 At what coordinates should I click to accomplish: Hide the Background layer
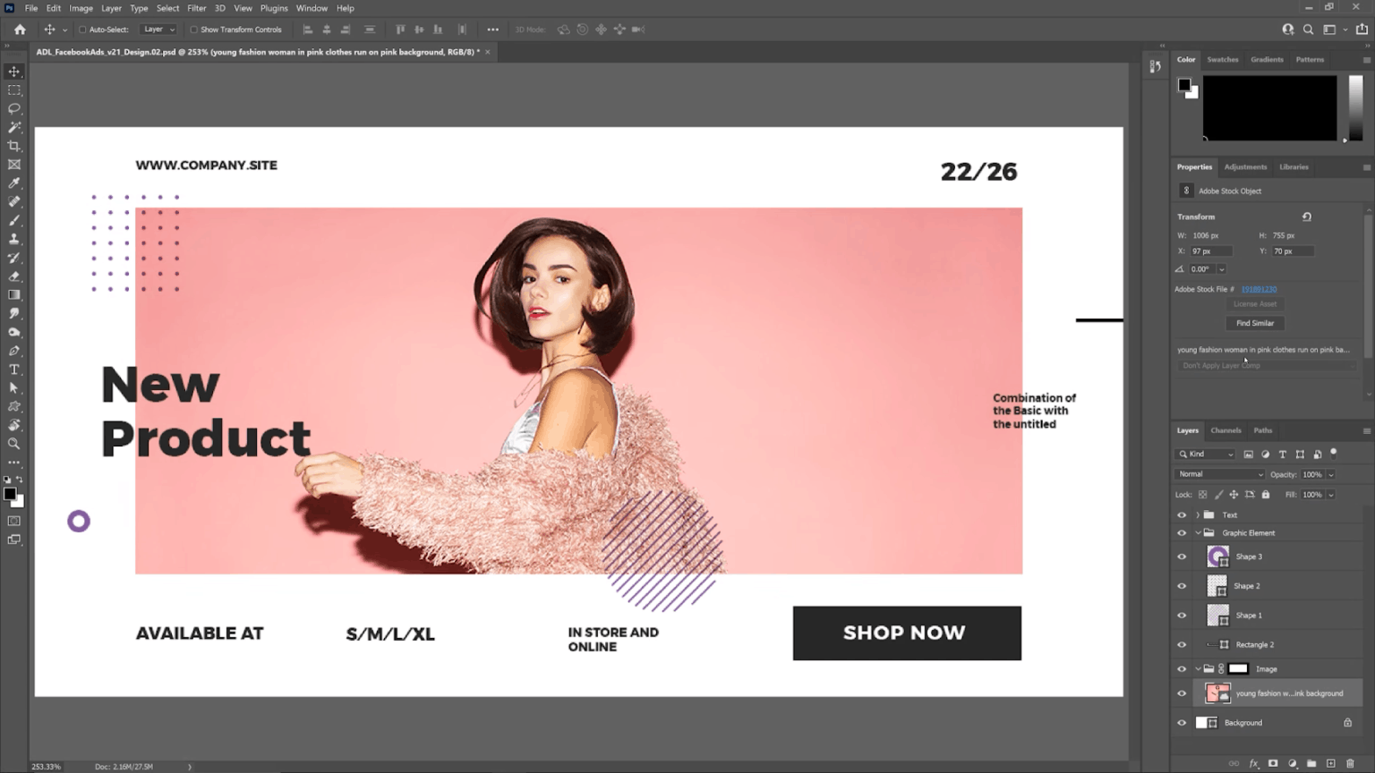1182,722
